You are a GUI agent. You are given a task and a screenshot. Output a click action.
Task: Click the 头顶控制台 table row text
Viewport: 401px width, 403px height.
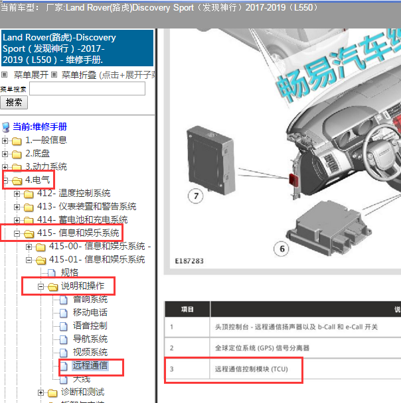click(x=296, y=327)
